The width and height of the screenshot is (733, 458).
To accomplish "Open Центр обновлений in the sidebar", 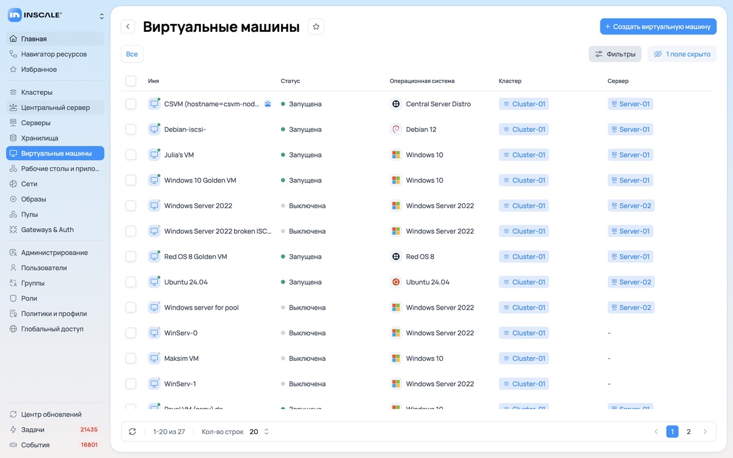I will [56, 414].
